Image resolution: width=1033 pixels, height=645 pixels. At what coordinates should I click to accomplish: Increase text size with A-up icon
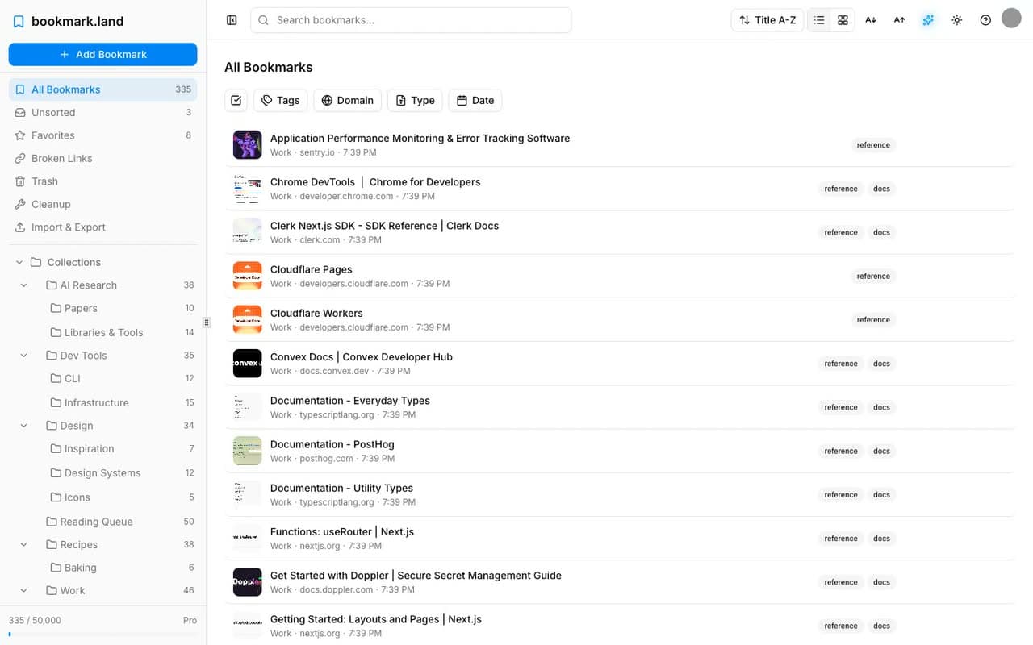(899, 20)
